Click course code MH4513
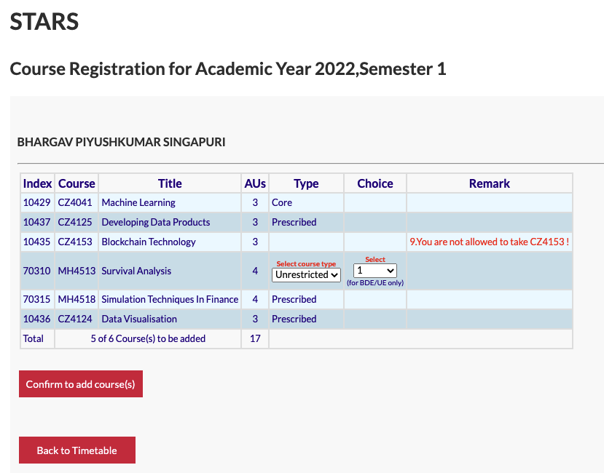This screenshot has height=473, width=604. 77,271
